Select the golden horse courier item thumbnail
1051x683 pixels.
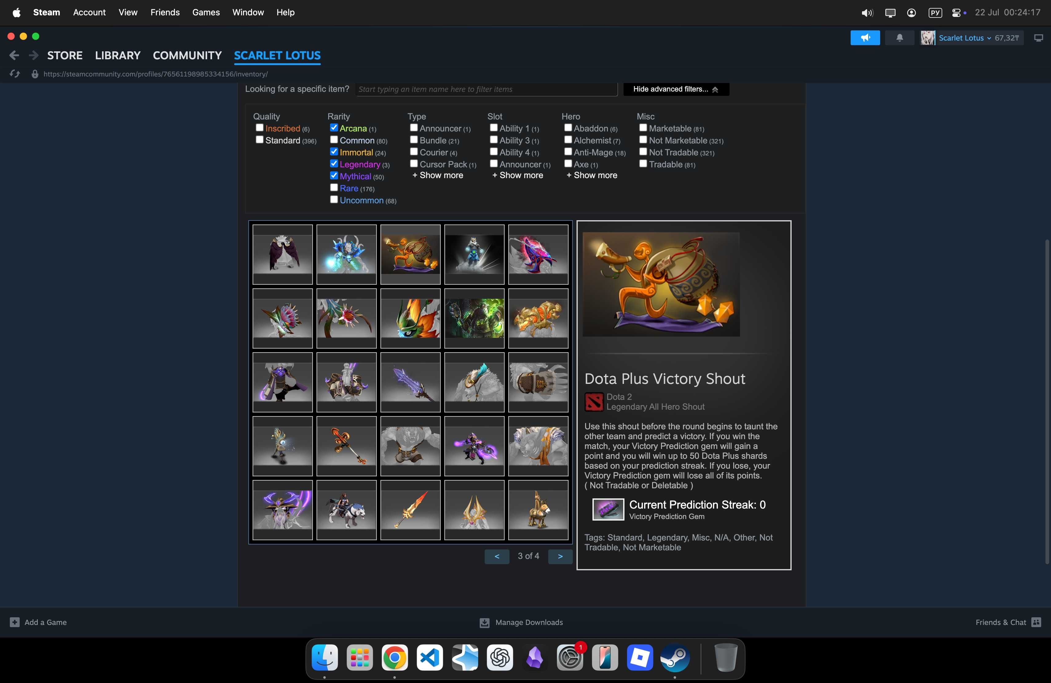click(x=538, y=510)
